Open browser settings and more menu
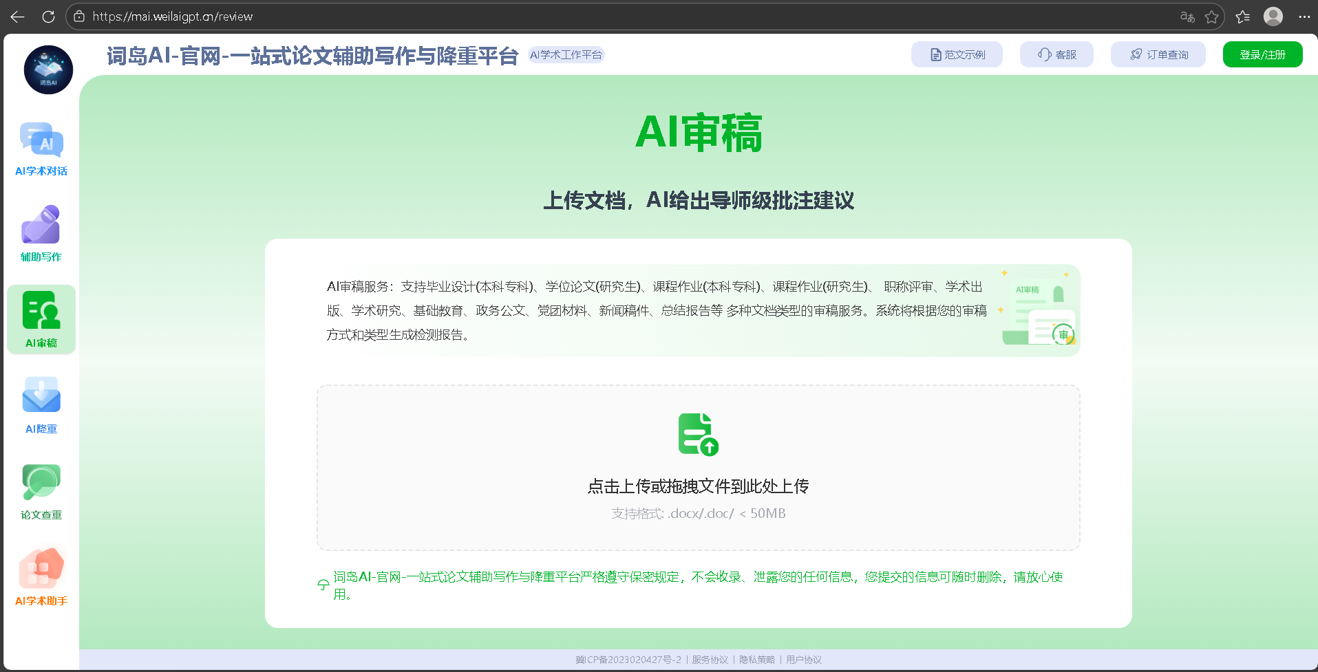Viewport: 1318px width, 672px height. pos(1304,17)
